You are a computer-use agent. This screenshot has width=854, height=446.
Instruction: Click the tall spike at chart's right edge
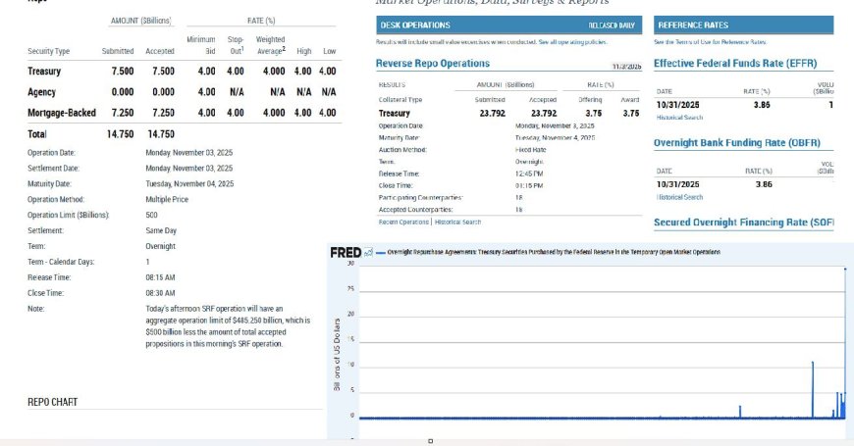pos(845,343)
